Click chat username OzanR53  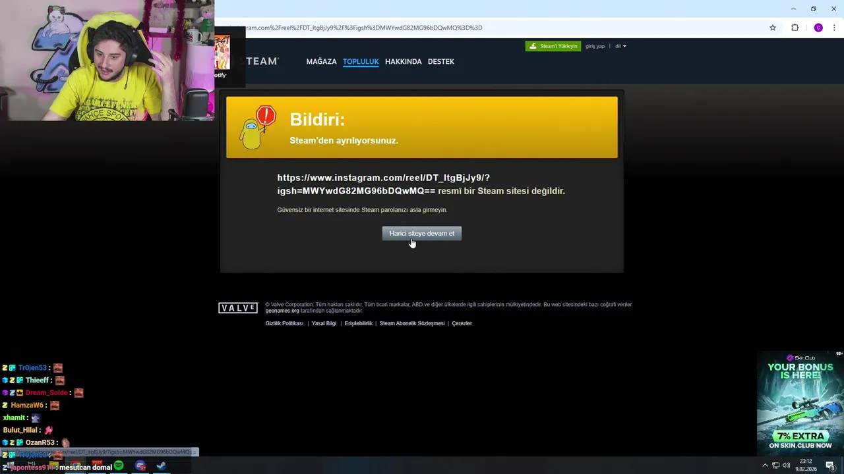[40, 443]
